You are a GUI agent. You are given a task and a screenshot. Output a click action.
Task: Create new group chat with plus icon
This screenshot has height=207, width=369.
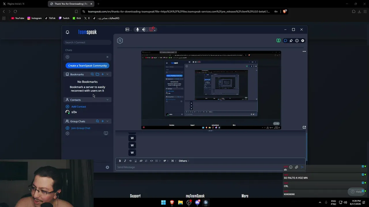pos(102,121)
